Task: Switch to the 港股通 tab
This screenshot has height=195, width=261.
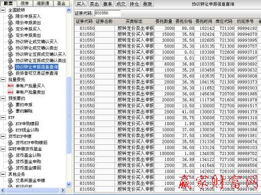Action: (x=43, y=4)
